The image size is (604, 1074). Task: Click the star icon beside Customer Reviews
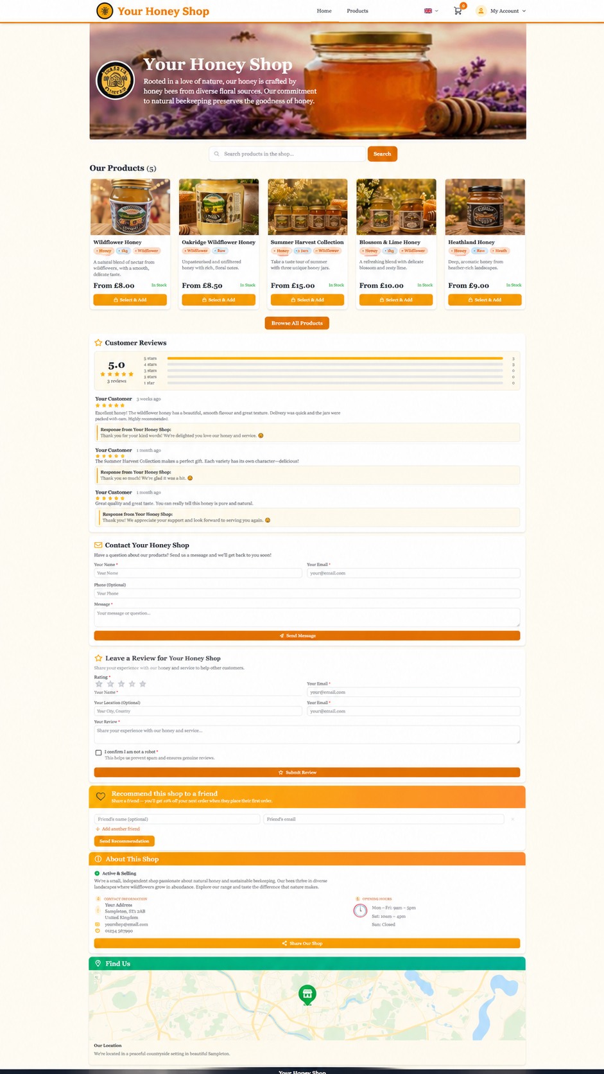pos(98,343)
